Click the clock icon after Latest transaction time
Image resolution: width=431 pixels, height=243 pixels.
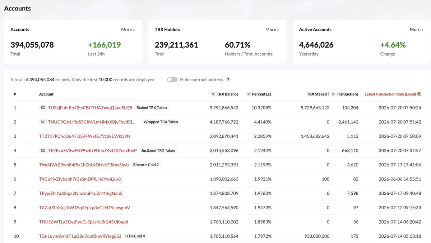(x=419, y=94)
